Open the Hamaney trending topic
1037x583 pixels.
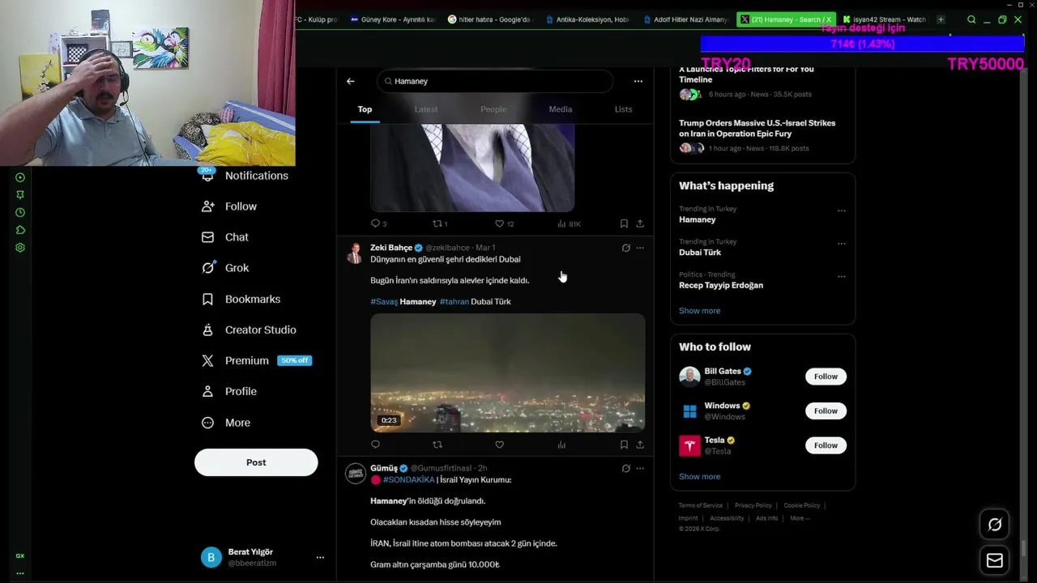tap(698, 219)
